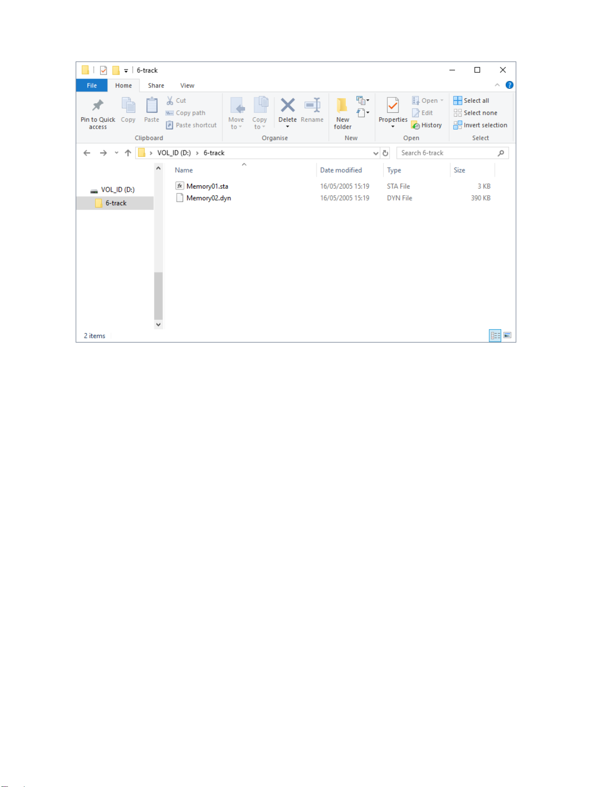590x787 pixels.
Task: Click the quick access New folder icon in title bar
Action: pos(116,71)
